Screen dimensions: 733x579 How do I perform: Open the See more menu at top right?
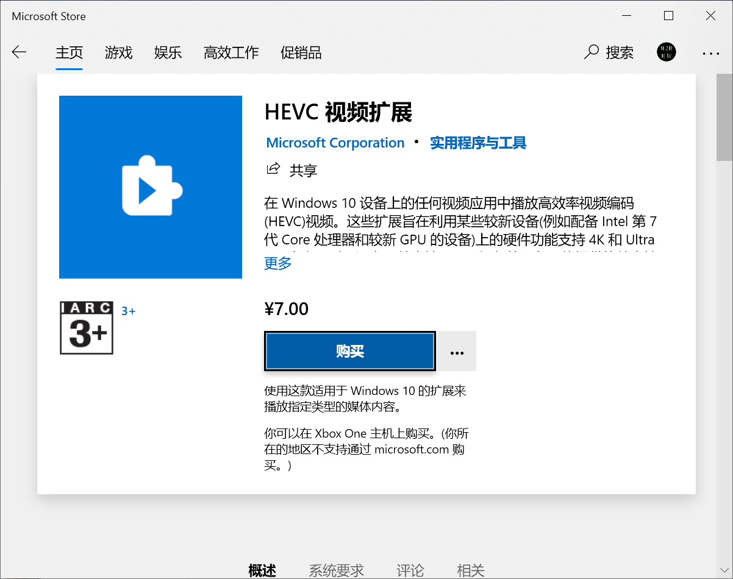pos(710,53)
